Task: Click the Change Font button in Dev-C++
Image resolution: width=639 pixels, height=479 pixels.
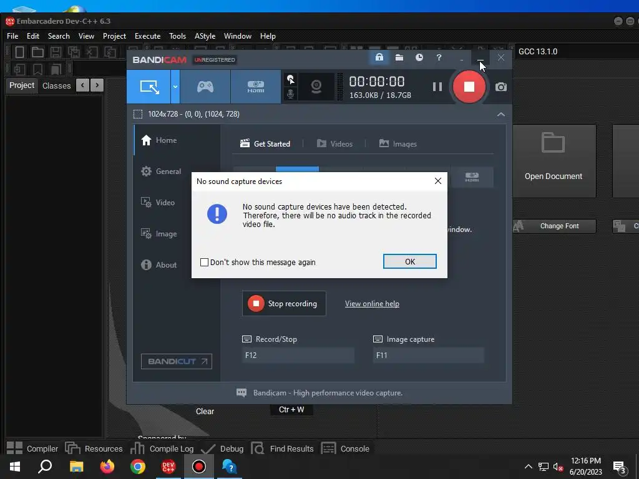Action: click(554, 226)
